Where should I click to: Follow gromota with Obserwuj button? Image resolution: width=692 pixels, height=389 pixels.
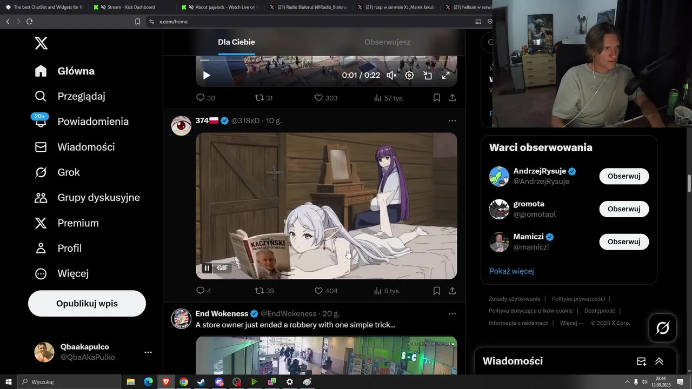624,209
